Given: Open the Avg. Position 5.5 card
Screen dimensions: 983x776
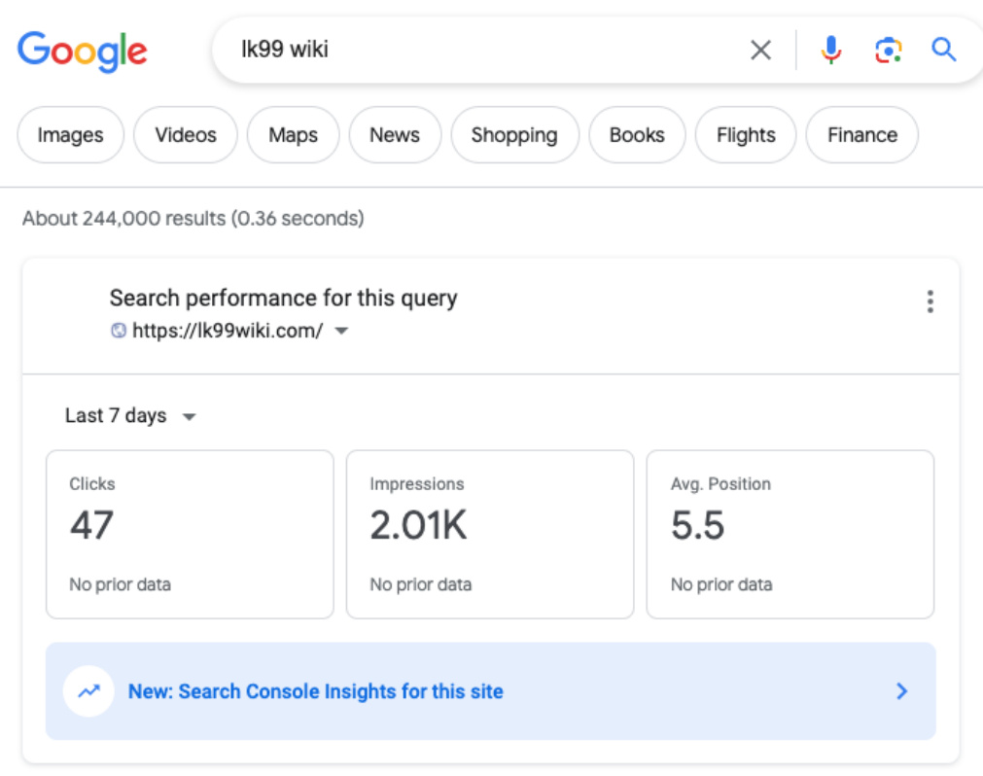Looking at the screenshot, I should [790, 534].
